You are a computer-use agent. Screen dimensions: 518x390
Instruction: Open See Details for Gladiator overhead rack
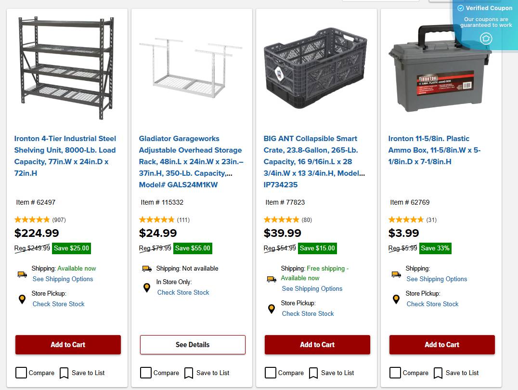(192, 345)
